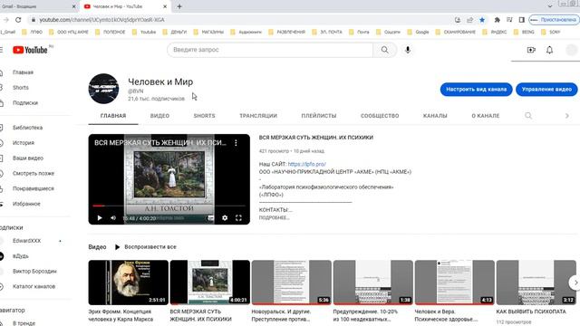Focus the YouTube search field
The height and width of the screenshot is (326, 580).
[270, 50]
